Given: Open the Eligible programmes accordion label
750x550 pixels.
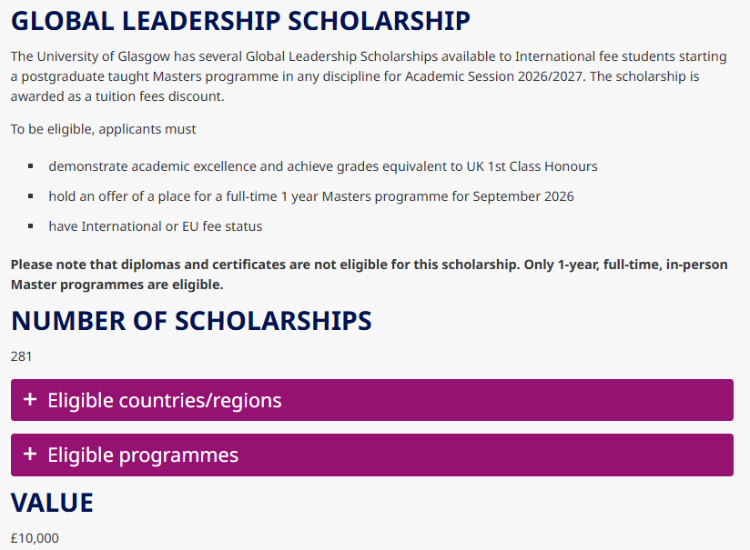Looking at the screenshot, I should (143, 455).
